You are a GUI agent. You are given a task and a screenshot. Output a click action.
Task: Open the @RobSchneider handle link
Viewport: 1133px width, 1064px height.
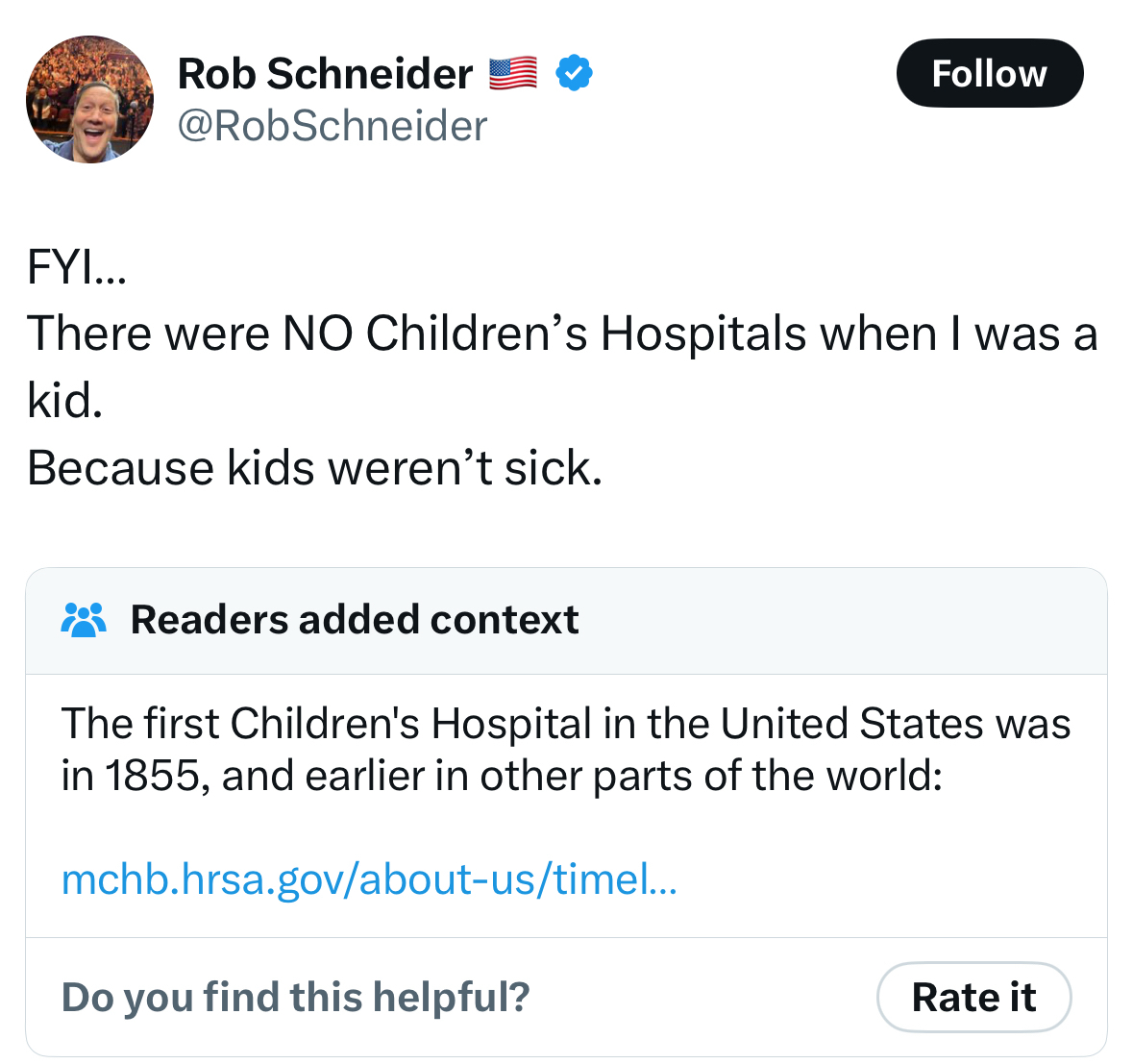click(x=333, y=126)
